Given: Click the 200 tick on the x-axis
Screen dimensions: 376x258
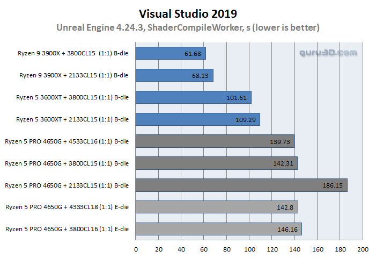Looking at the screenshot, I should [x=363, y=249].
